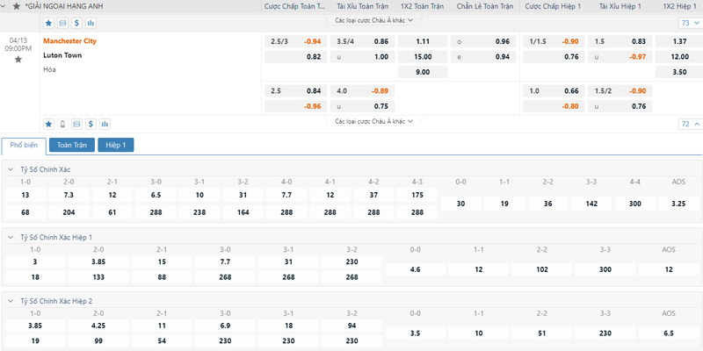This screenshot has width=703, height=351.
Task: Collapse the Tỷ Số Chính Xác section
Action: pos(11,169)
